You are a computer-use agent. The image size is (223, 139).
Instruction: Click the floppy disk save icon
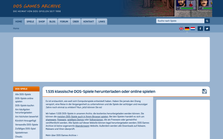pos(204,91)
